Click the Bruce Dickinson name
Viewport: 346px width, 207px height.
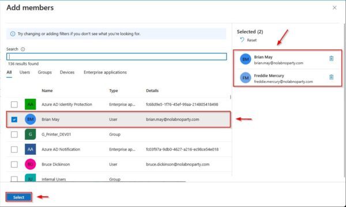55,164
